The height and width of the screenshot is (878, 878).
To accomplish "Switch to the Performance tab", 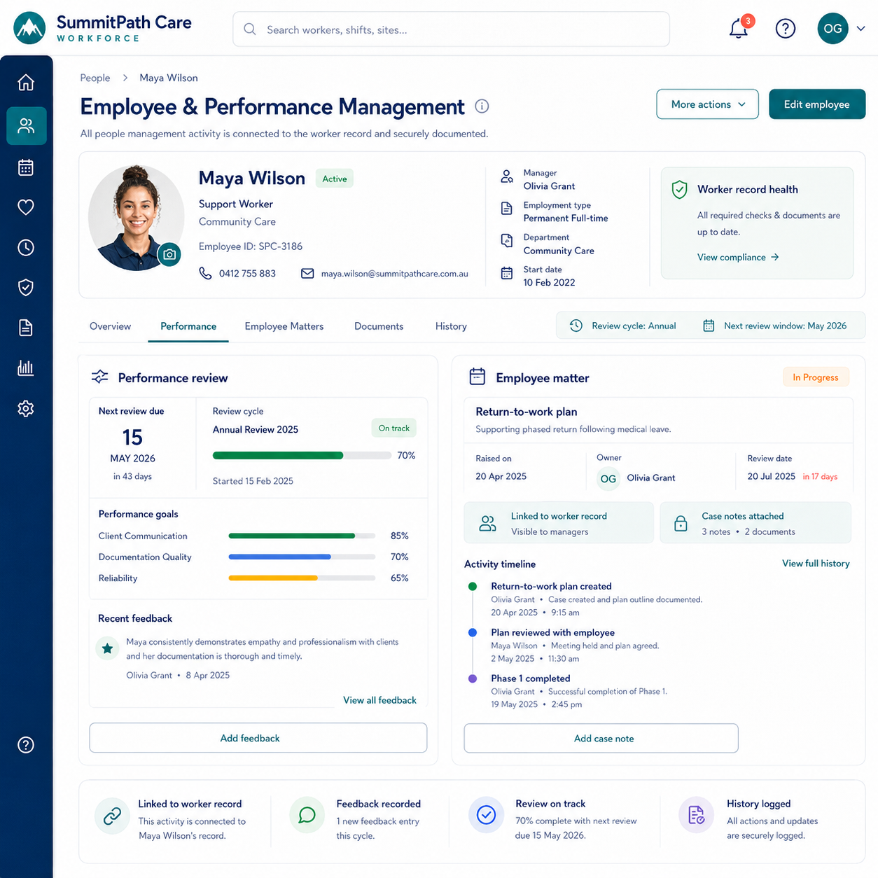I will 188,326.
